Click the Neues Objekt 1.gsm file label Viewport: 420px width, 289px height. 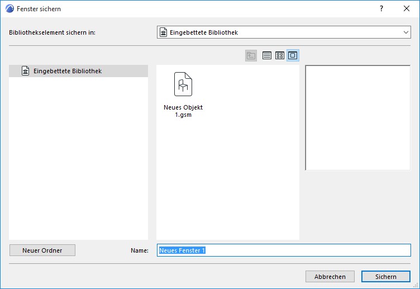click(x=183, y=111)
